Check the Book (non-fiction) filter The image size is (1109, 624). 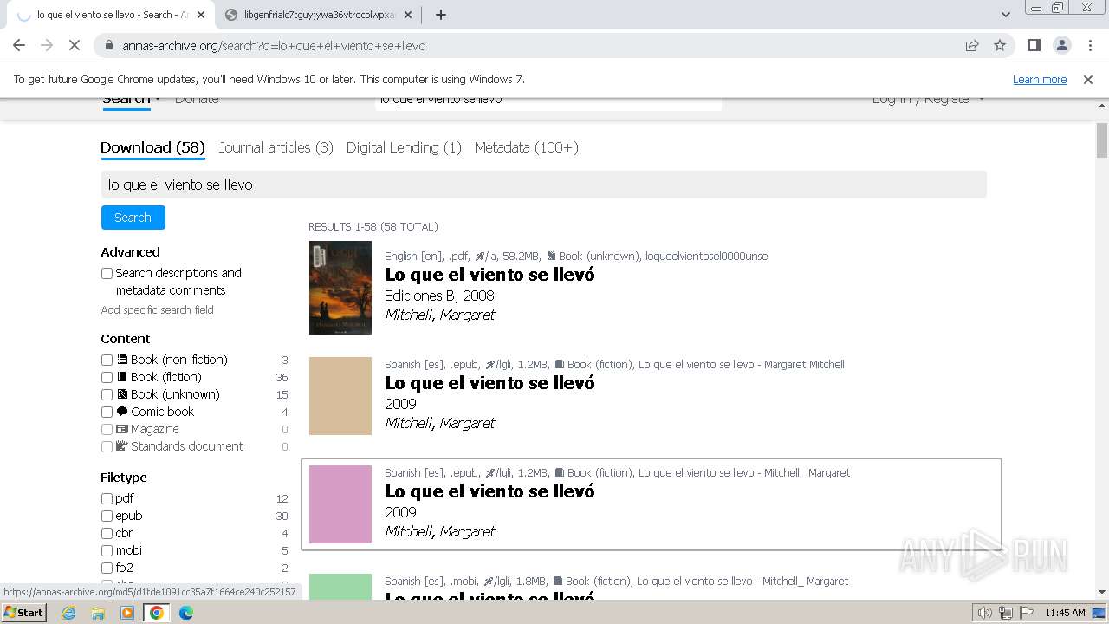pos(107,360)
